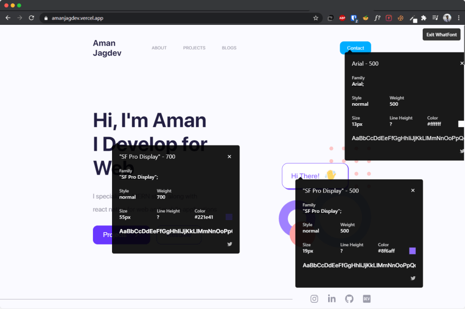Image resolution: width=465 pixels, height=309 pixels.
Task: Open the Extensions puzzle piece menu
Action: pos(424,18)
